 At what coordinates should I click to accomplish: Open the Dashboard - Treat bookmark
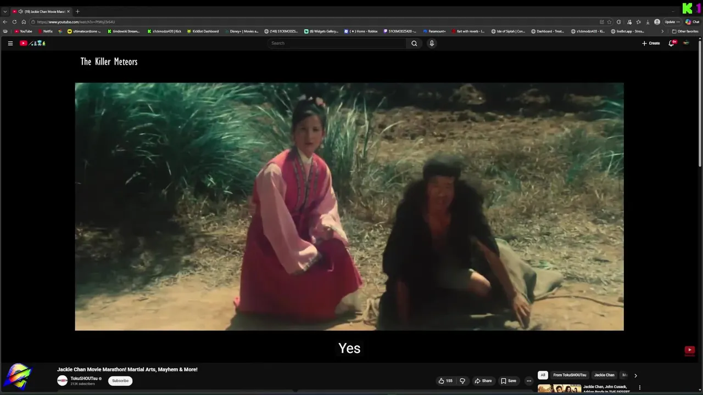point(548,31)
